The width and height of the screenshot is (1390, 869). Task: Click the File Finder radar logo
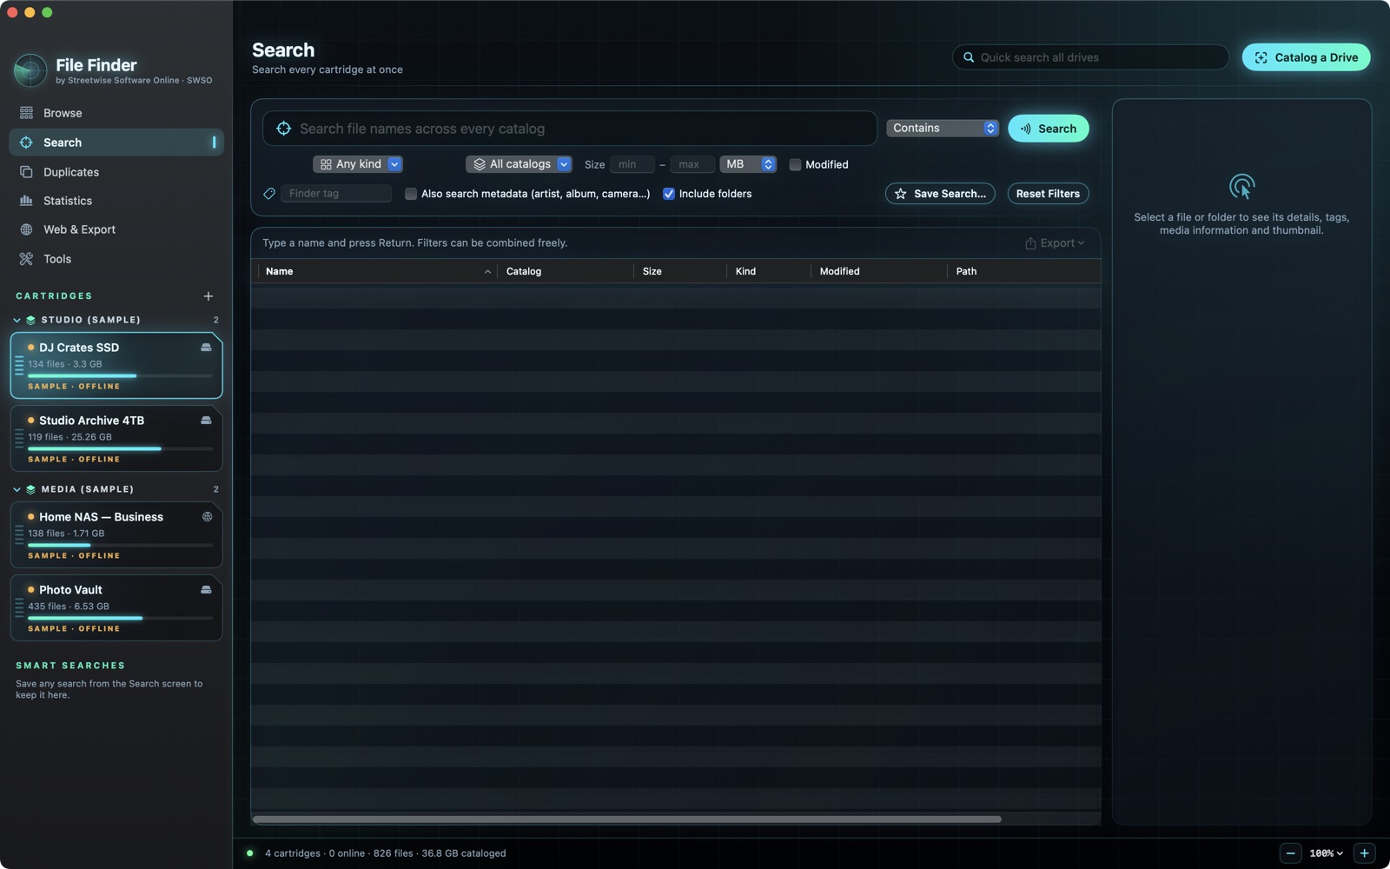(30, 70)
